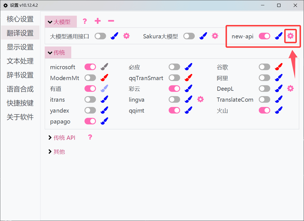
Task: Open lingva gear settings icon
Action: (x=200, y=99)
